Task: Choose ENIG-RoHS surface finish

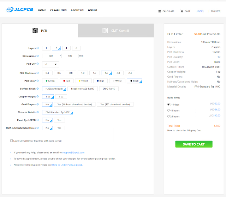Action: 109,89
